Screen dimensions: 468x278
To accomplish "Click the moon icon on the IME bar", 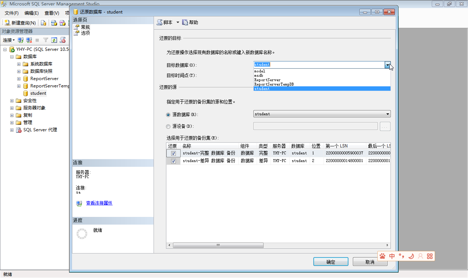I will pyautogui.click(x=411, y=256).
